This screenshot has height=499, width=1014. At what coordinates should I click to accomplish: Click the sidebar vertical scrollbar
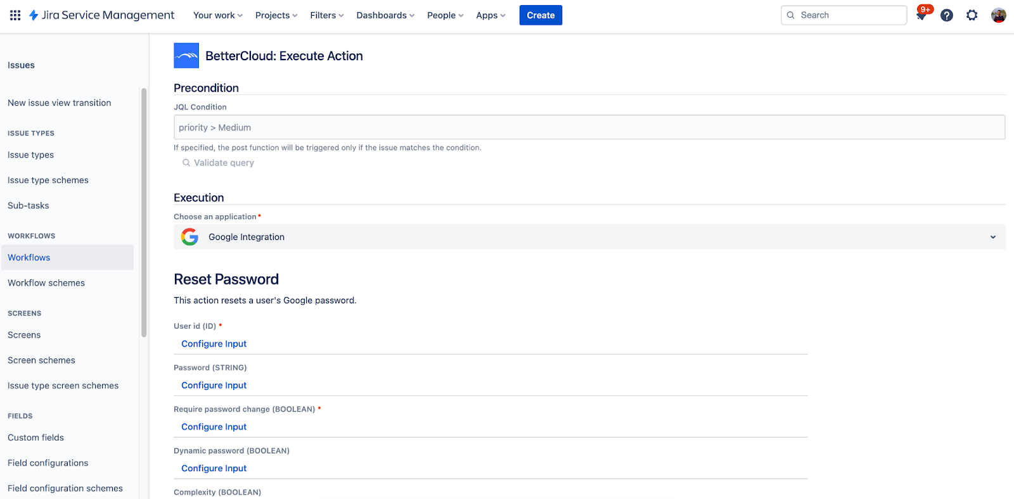144,213
